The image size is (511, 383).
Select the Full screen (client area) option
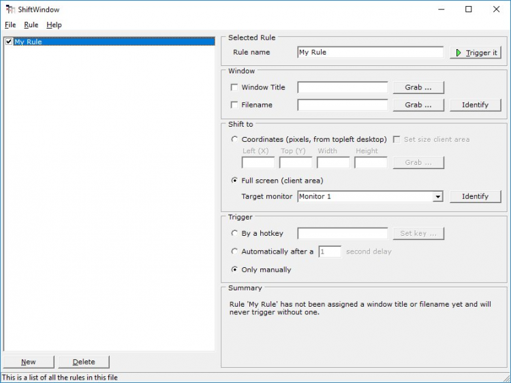click(234, 180)
